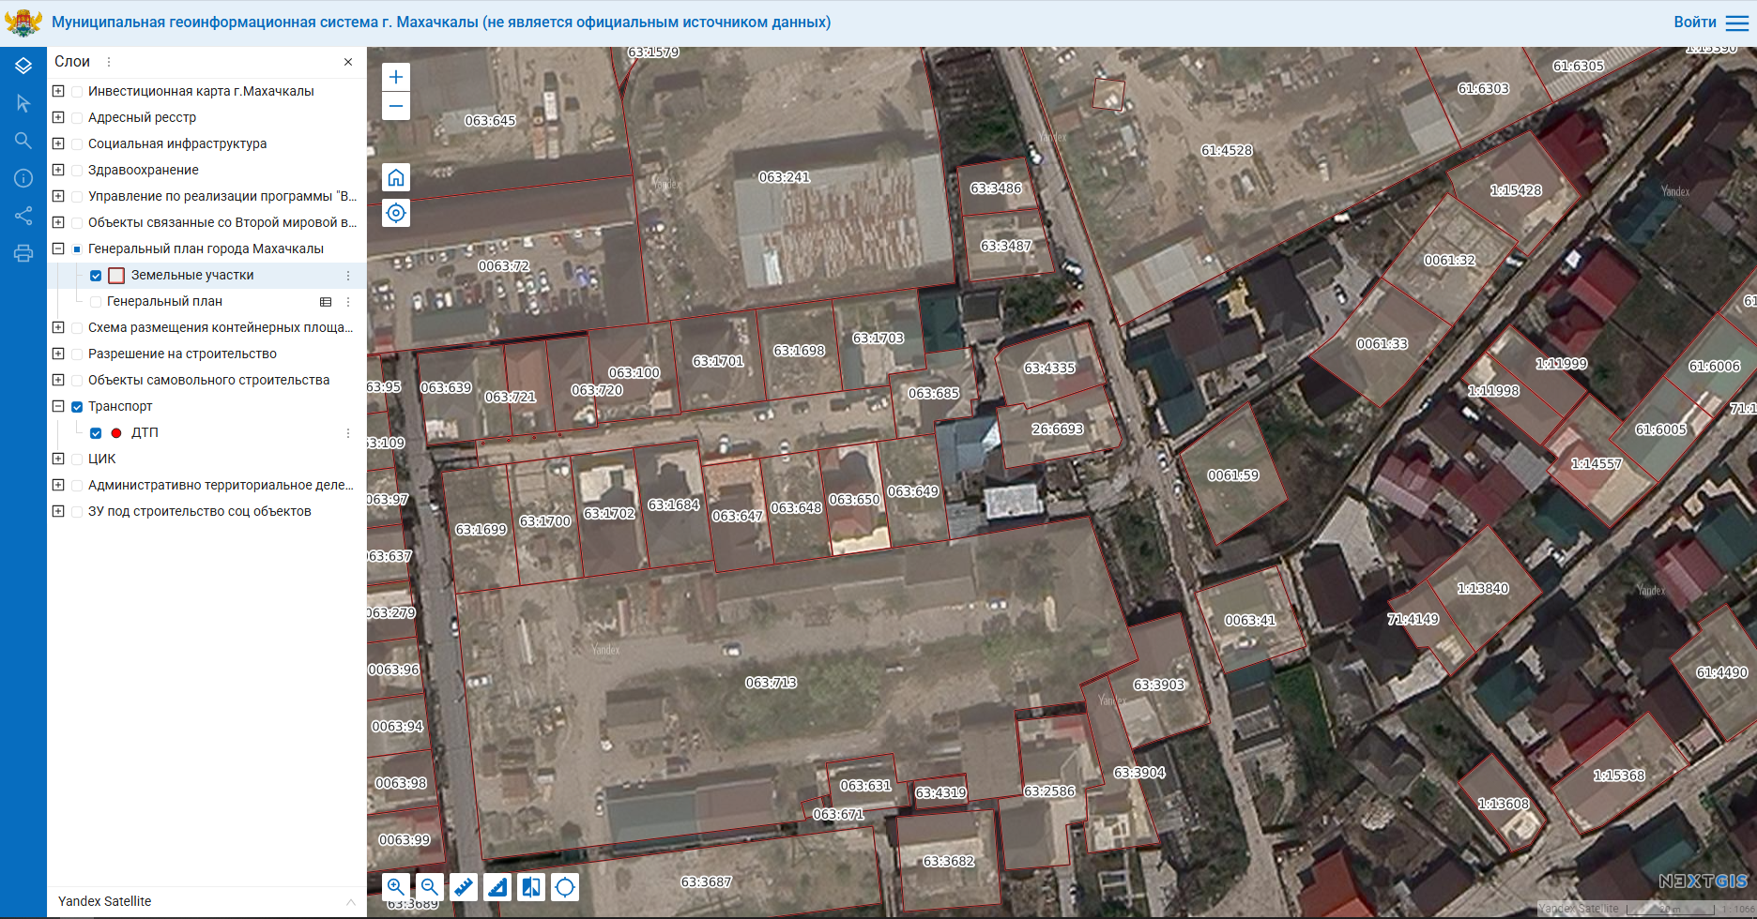Viewport: 1757px width, 919px height.
Task: Click the swipe layer comparison tool
Action: pyautogui.click(x=531, y=887)
